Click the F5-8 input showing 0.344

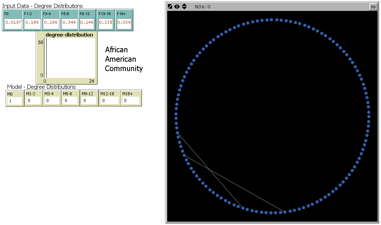69,23
